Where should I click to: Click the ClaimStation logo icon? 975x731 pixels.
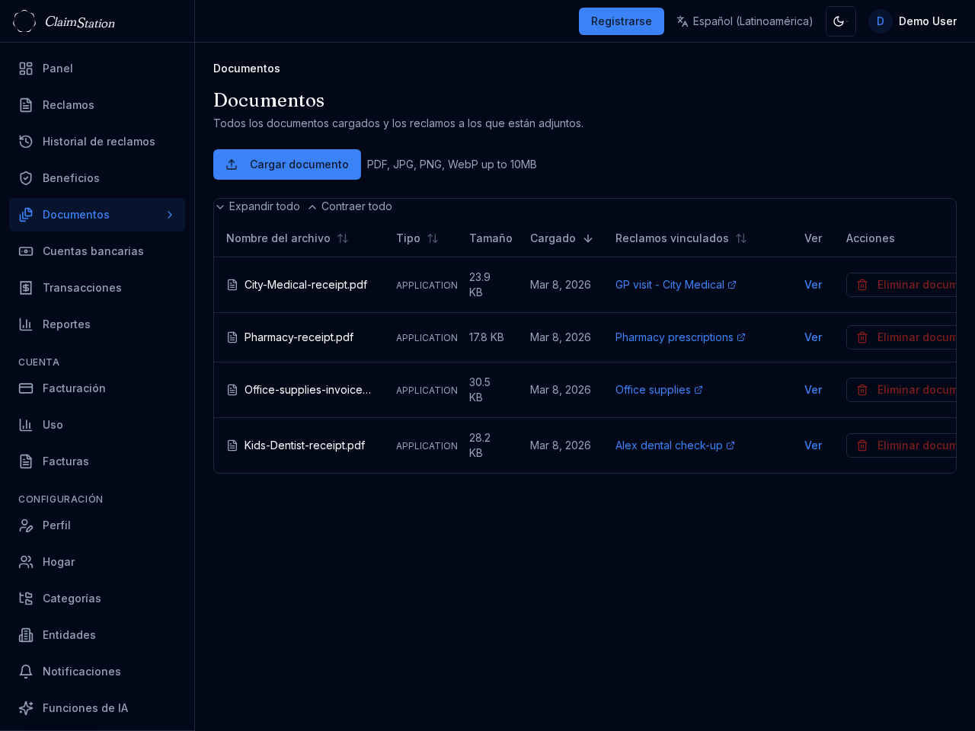(24, 21)
